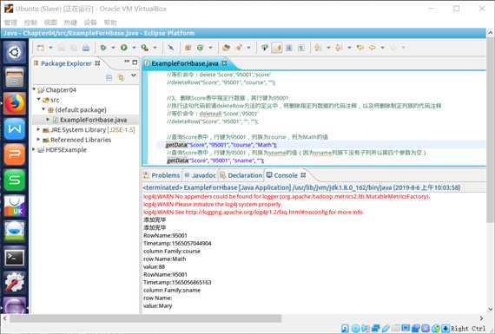
Task: Click the Open Type icon
Action: click(226, 48)
